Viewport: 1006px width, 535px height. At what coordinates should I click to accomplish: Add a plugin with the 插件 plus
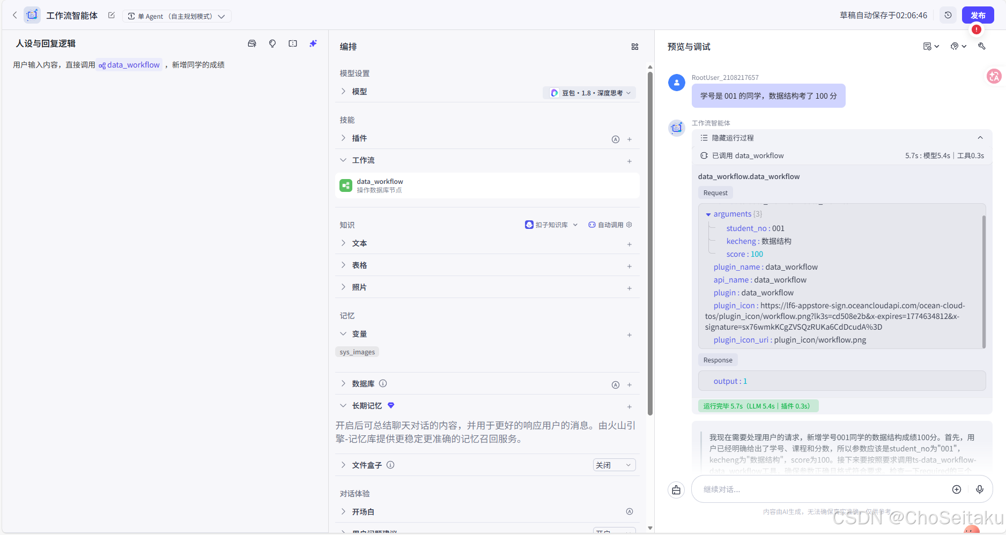tap(630, 139)
